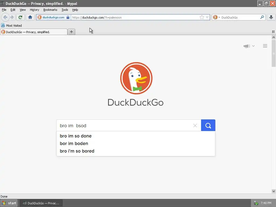This screenshot has width=276, height=207.
Task: Click the URL text in the address bar
Action: click(x=97, y=18)
